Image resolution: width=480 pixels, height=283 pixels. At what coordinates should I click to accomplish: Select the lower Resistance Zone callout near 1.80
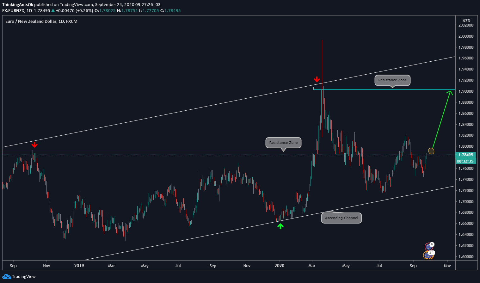283,143
